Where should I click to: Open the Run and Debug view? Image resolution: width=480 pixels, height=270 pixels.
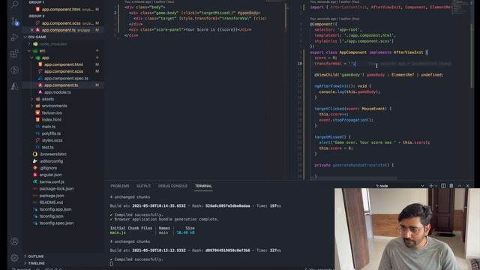pyautogui.click(x=14, y=37)
